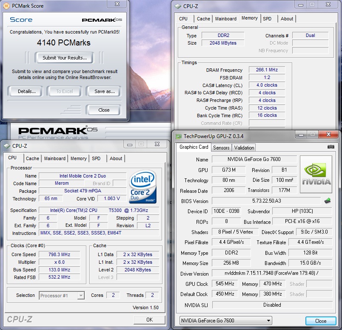Click the PCMark Score window title icon
Image resolution: width=342 pixels, height=330 pixels.
coord(6,6)
